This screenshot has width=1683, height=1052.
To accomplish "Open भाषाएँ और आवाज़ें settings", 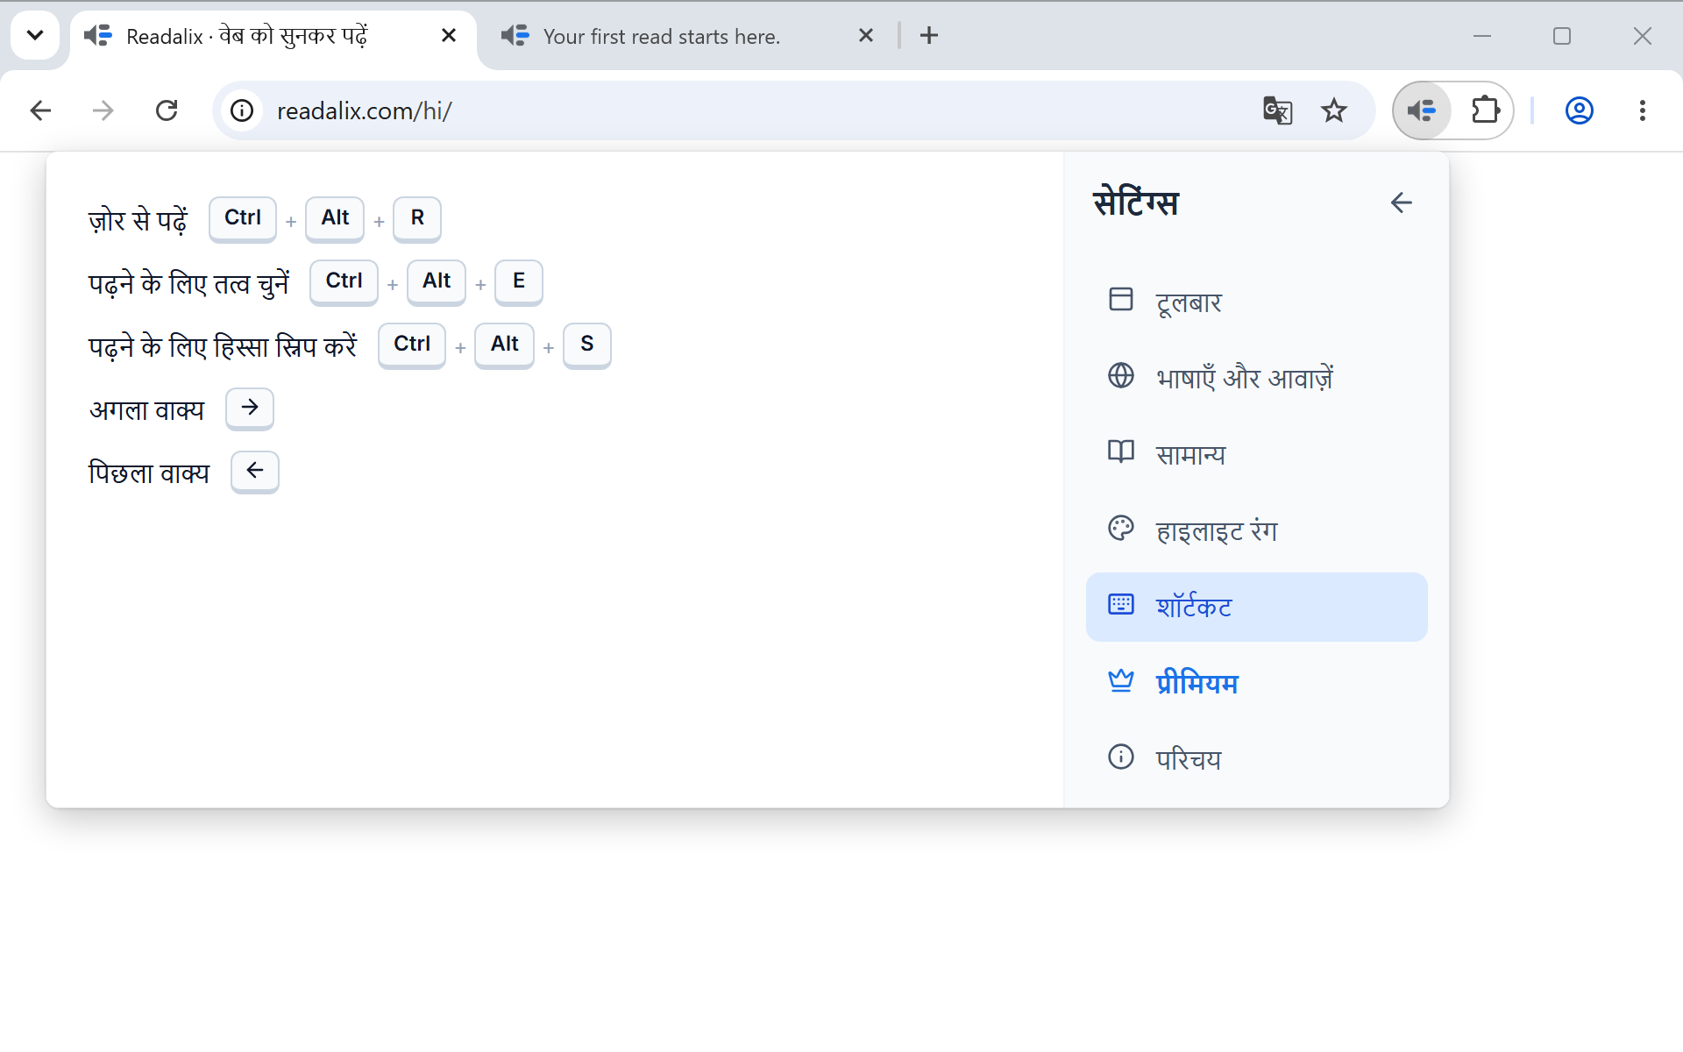I will pos(1256,378).
